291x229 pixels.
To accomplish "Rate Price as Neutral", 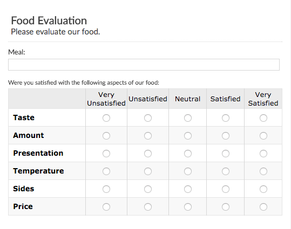I will tap(188, 207).
